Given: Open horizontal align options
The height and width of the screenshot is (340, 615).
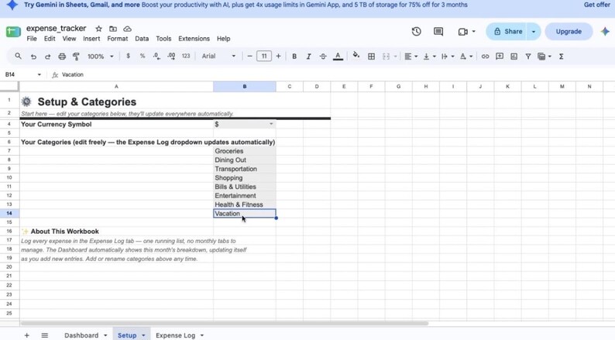Looking at the screenshot, I should (411, 57).
